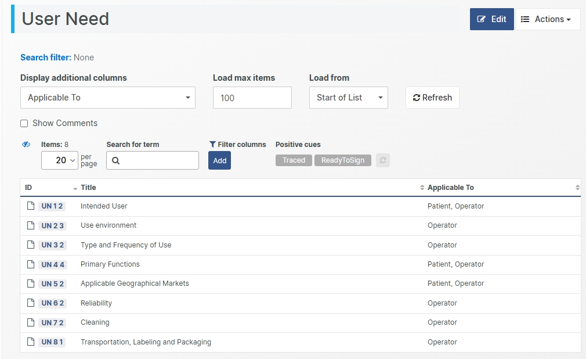Click the Load max items input field
This screenshot has width=586, height=359.
pyautogui.click(x=252, y=98)
